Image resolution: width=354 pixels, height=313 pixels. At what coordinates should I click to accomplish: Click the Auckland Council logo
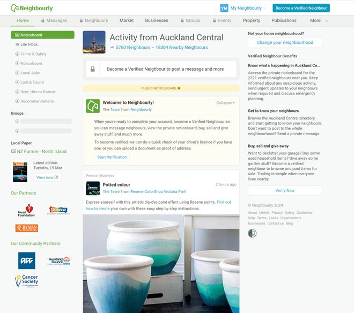(x=58, y=260)
